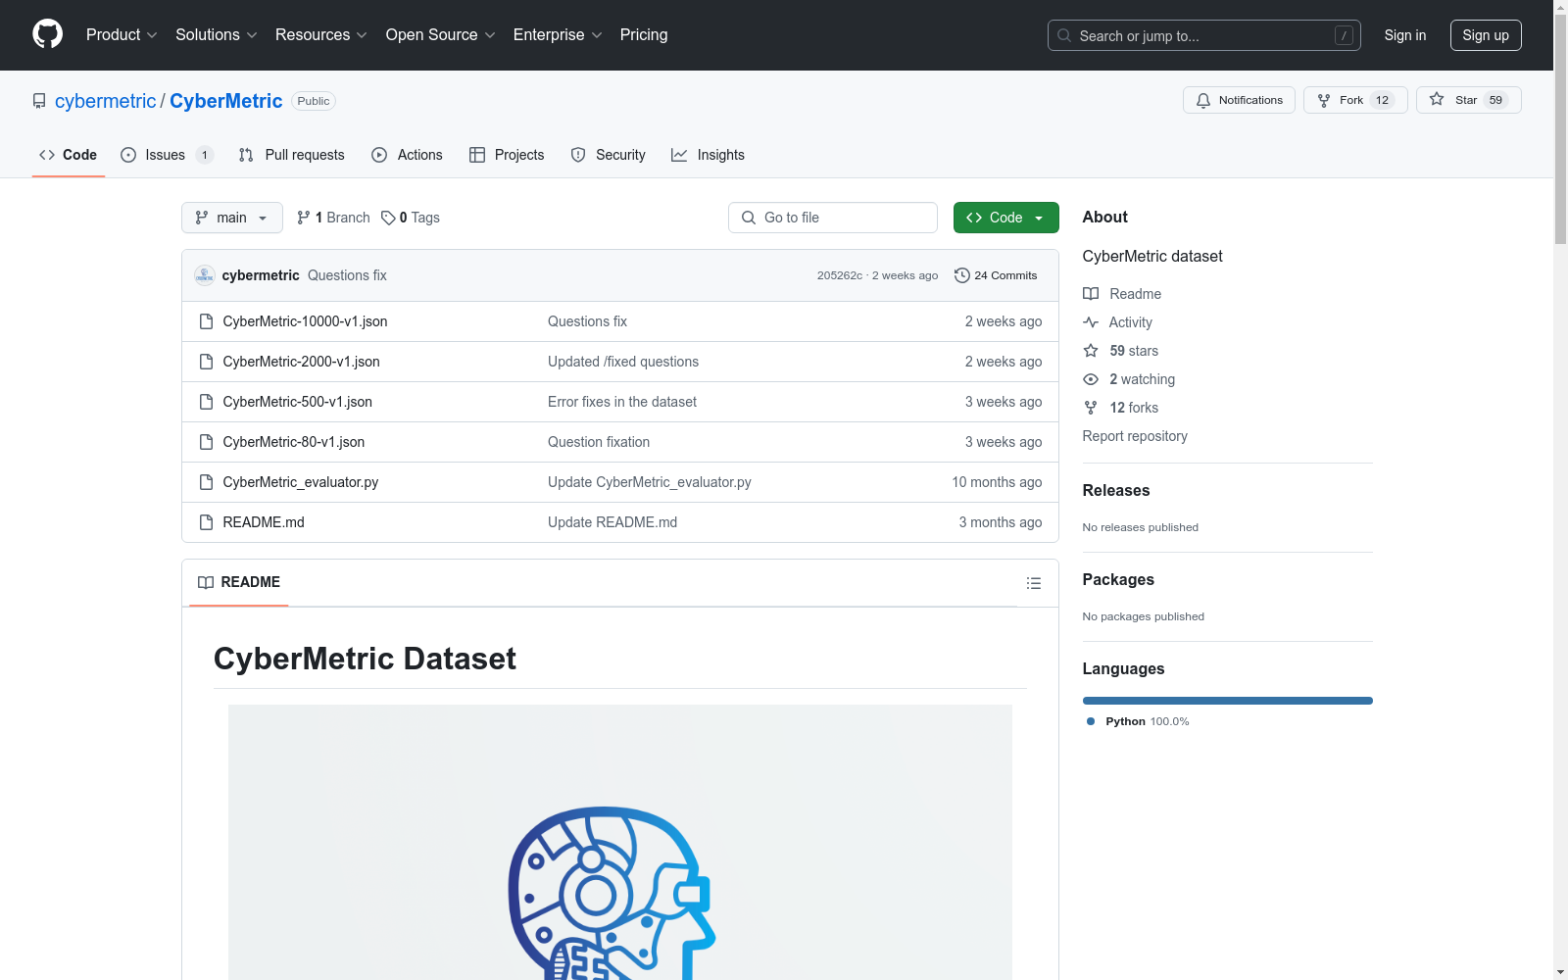The image size is (1568, 980).
Task: Click the bell icon in Notifications
Action: 1203,100
